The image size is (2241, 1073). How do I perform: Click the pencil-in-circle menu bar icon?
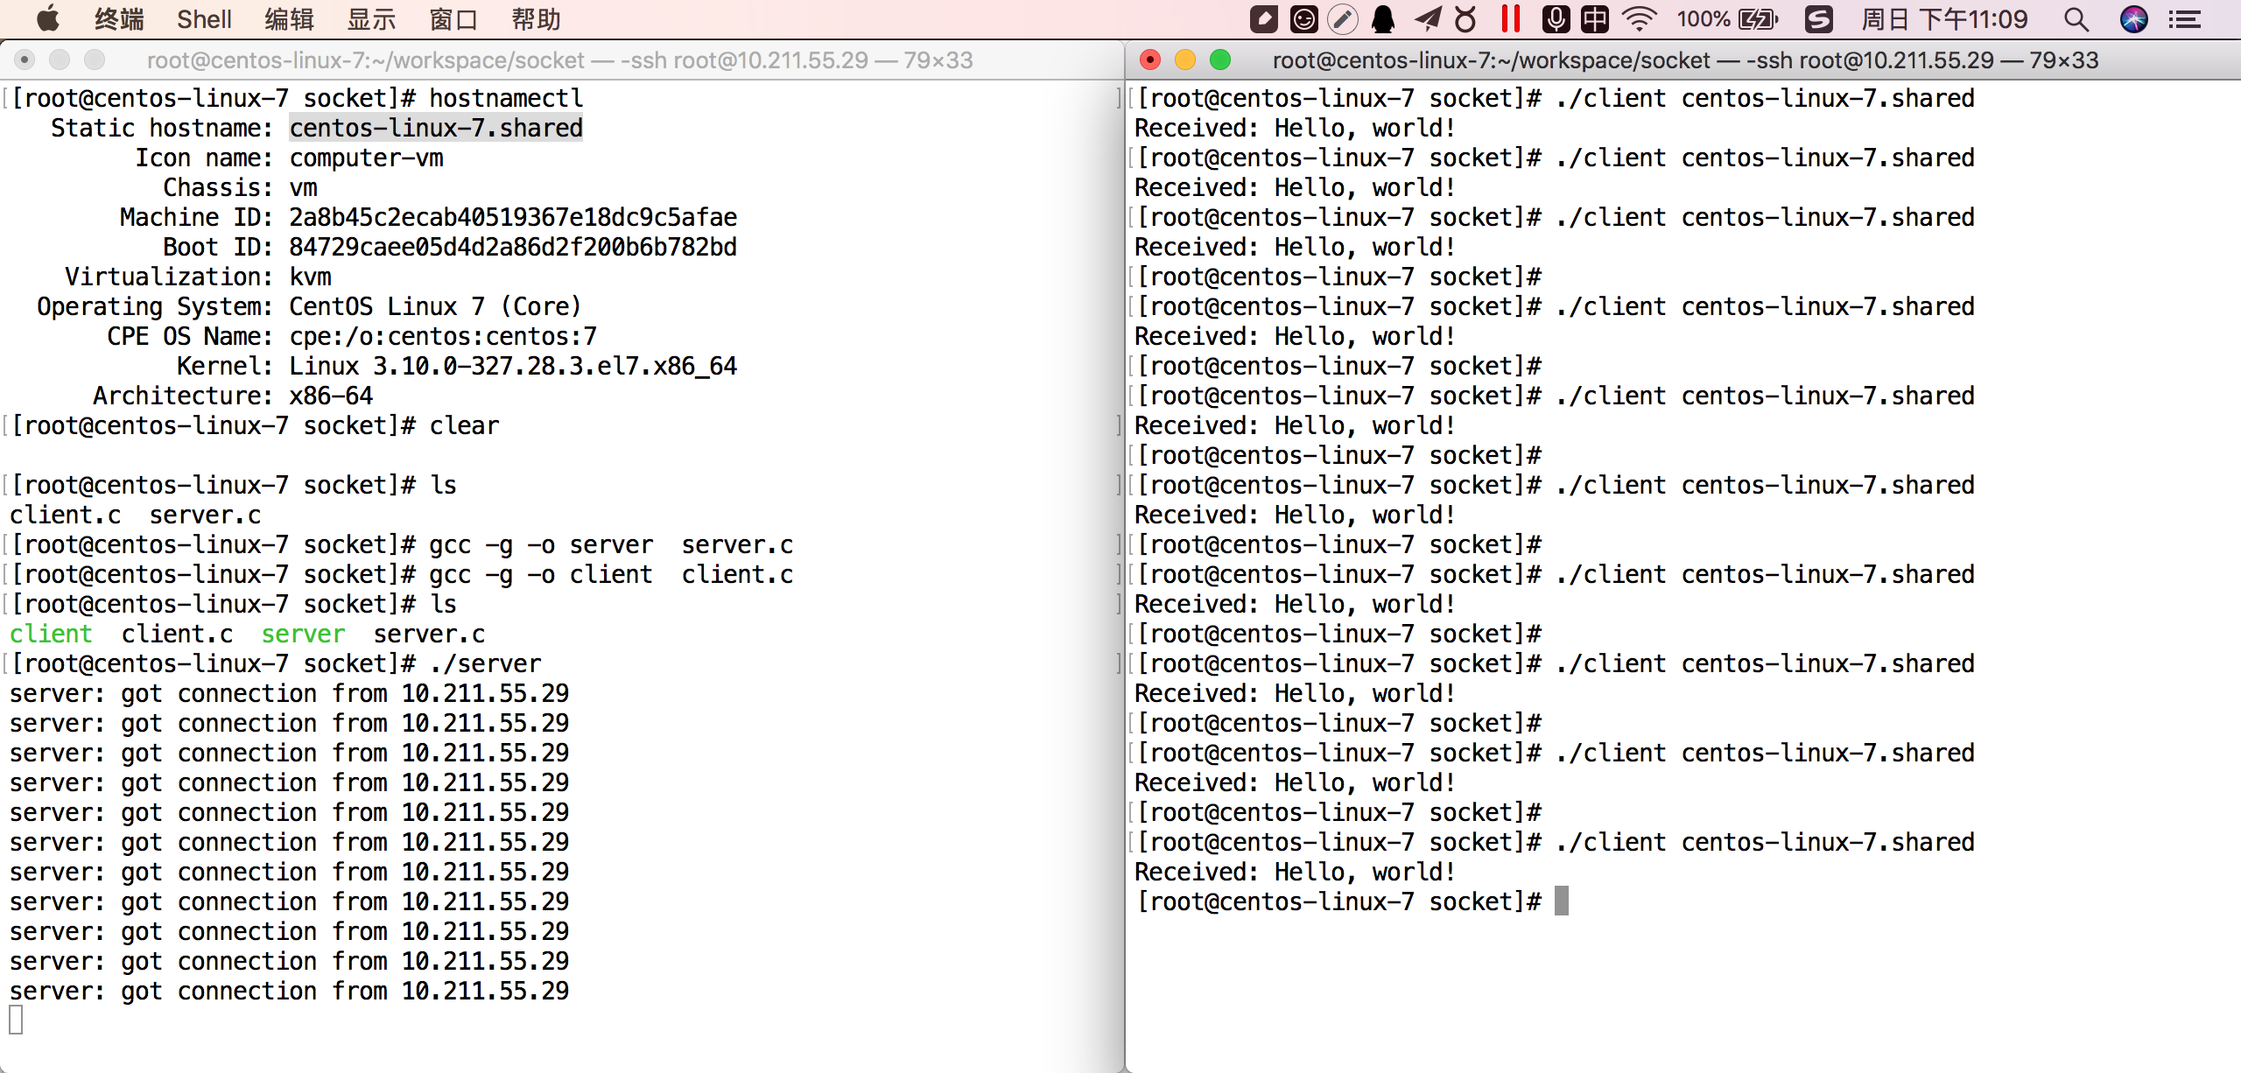pos(1343,18)
